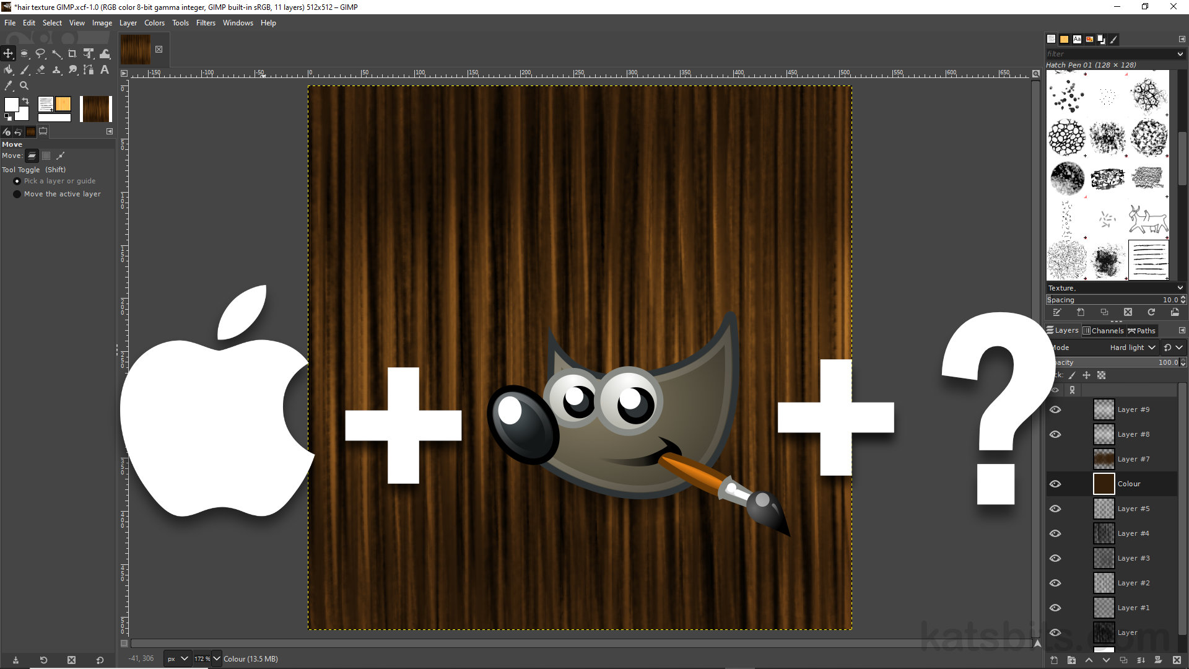Select the 'Move the active layer' radio button

17,194
